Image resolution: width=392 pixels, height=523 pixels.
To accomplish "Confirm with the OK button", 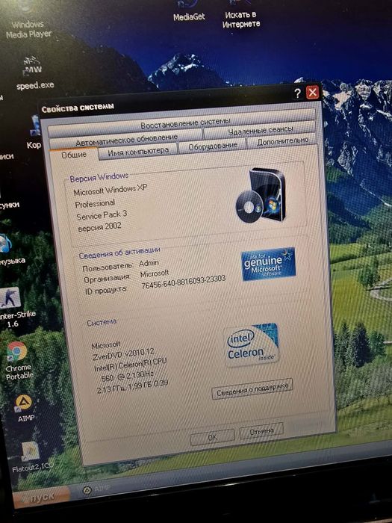I will coord(213,436).
